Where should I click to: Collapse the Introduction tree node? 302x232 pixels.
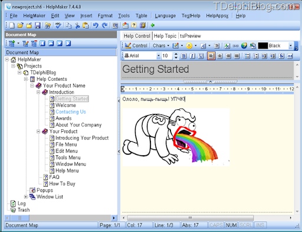(x=38, y=92)
